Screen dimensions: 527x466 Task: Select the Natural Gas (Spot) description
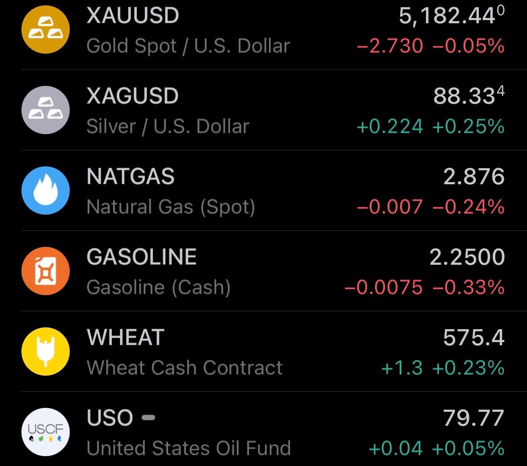tap(171, 207)
